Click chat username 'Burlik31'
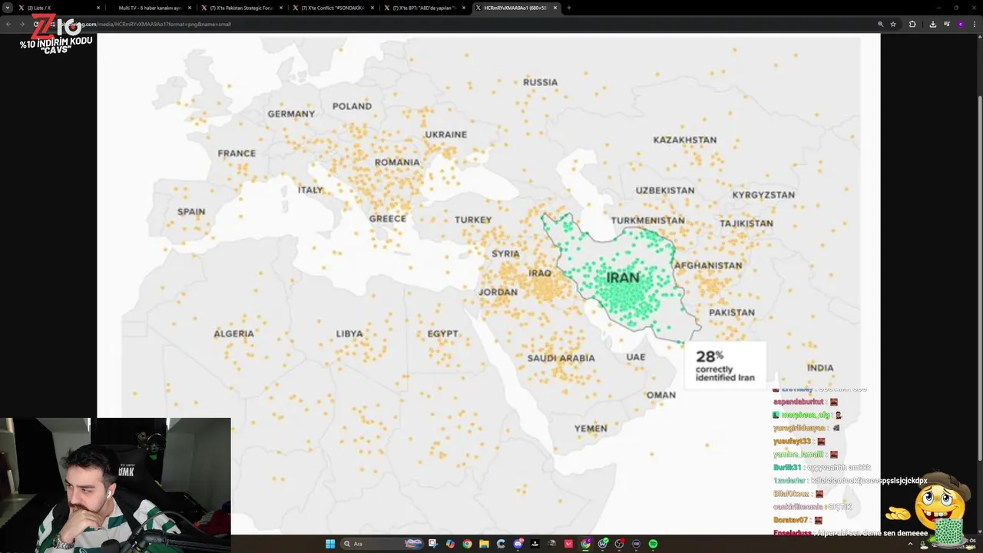The image size is (983, 553). [787, 467]
